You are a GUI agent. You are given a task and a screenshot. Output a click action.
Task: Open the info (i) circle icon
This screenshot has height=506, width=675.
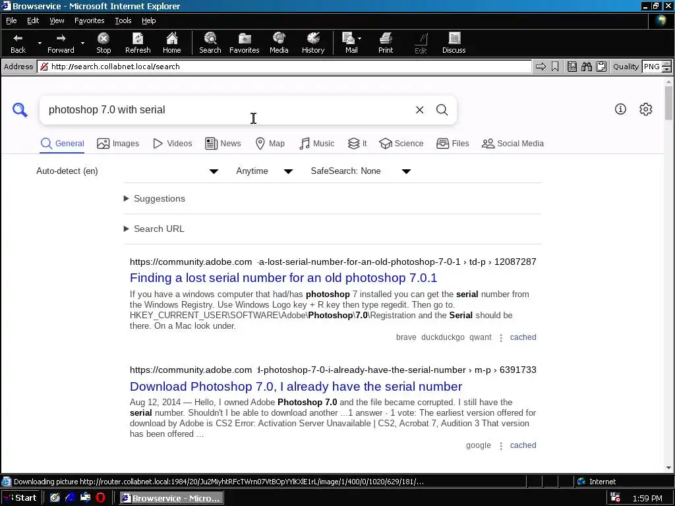click(x=620, y=109)
